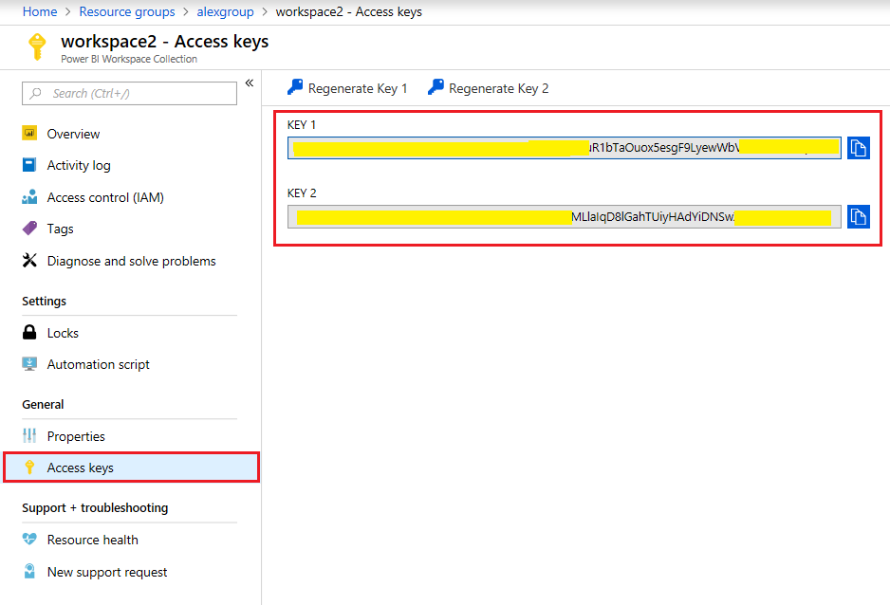This screenshot has height=605, width=890.
Task: Open the Automation script icon
Action: click(x=28, y=364)
